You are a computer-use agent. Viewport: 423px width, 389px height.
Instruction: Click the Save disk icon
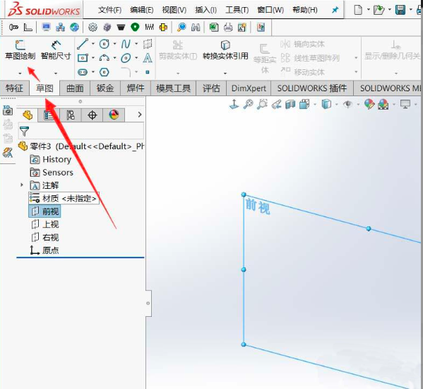(400, 10)
